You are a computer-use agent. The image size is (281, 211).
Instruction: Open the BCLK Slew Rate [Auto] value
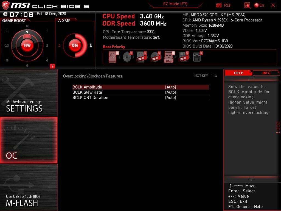(171, 92)
